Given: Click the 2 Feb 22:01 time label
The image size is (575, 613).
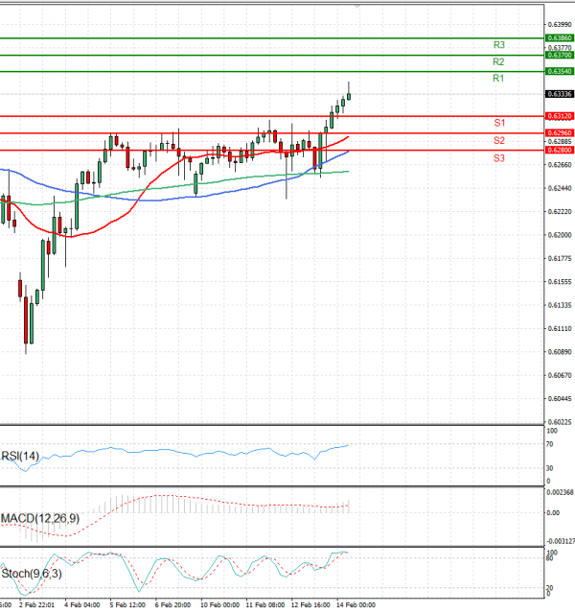Looking at the screenshot, I should point(36,604).
